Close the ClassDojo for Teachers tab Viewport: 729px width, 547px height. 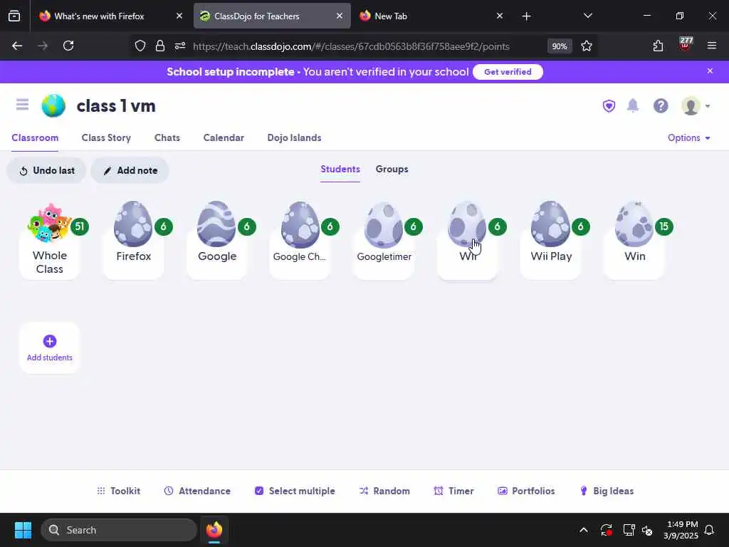(x=340, y=16)
